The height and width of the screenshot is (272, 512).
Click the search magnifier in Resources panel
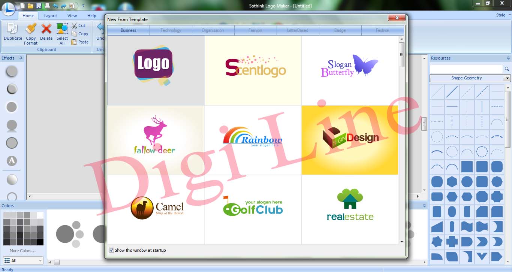coord(507,69)
